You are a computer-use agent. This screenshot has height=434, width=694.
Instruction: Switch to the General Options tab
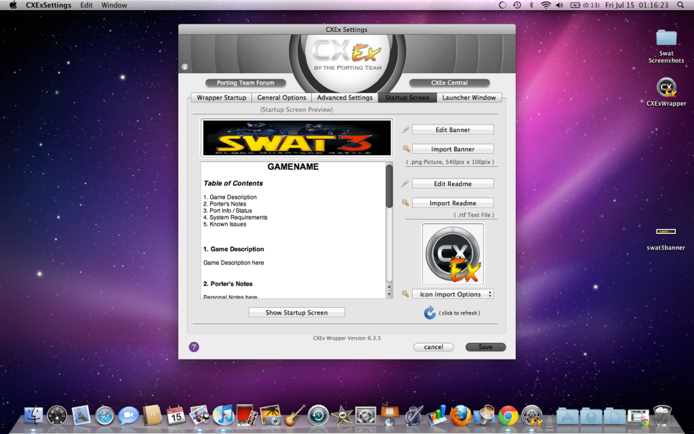point(281,98)
